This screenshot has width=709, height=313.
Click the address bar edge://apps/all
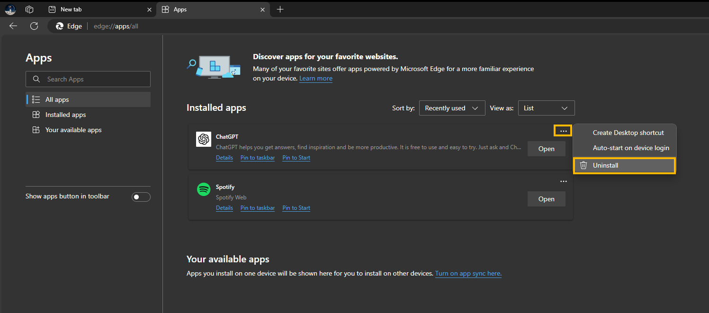(x=116, y=26)
